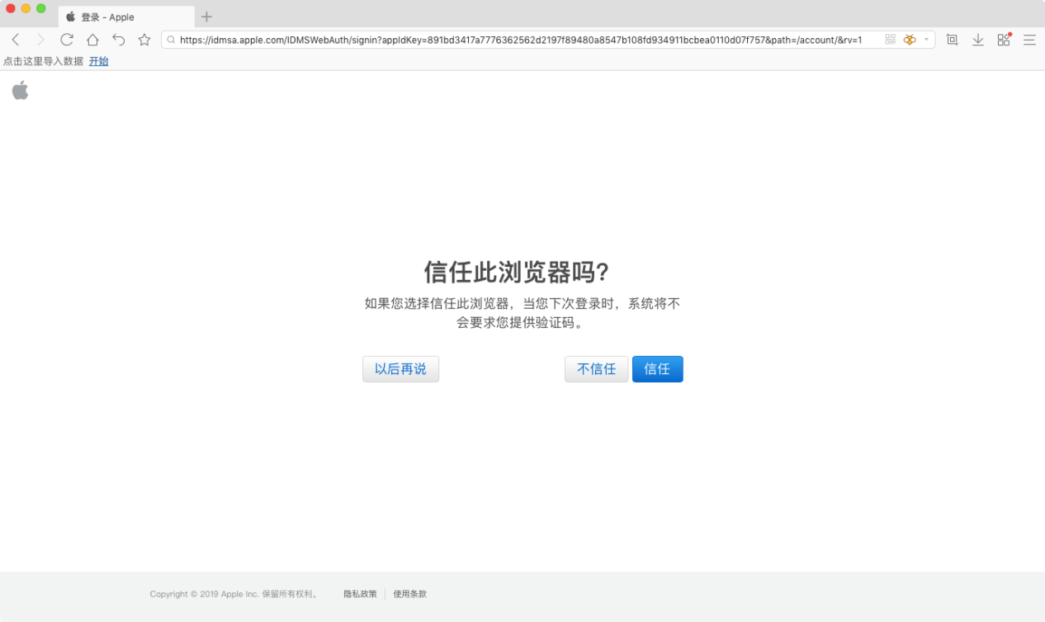Reload the page with the refresh icon
Viewport: 1045px width, 622px height.
point(67,40)
